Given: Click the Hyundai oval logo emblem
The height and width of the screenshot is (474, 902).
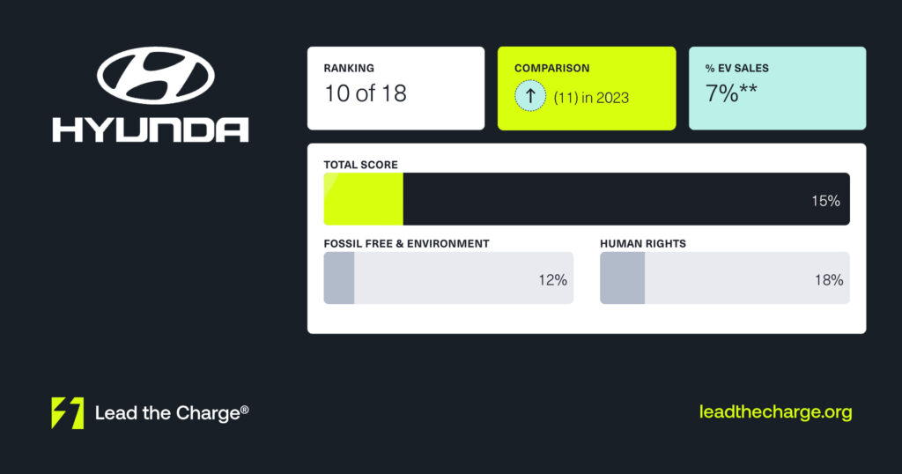Looking at the screenshot, I should [156, 76].
